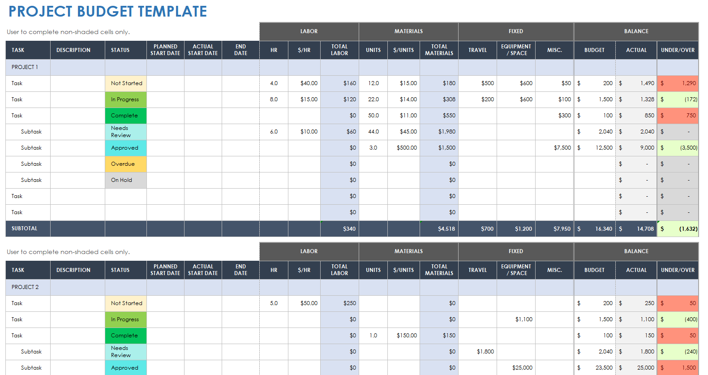Click the first END DATE header
Screen dimensions: 708x375
[x=240, y=50]
